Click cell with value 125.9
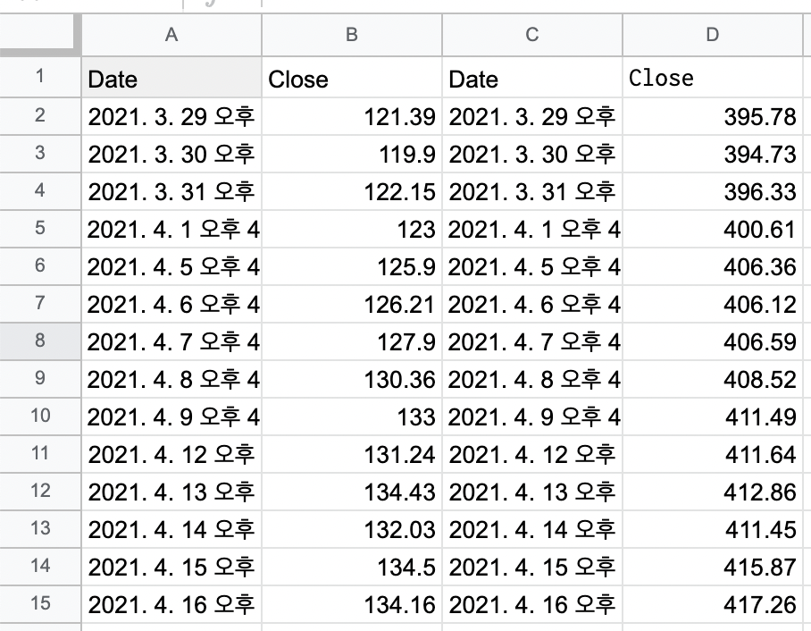Image resolution: width=811 pixels, height=631 pixels. (352, 266)
